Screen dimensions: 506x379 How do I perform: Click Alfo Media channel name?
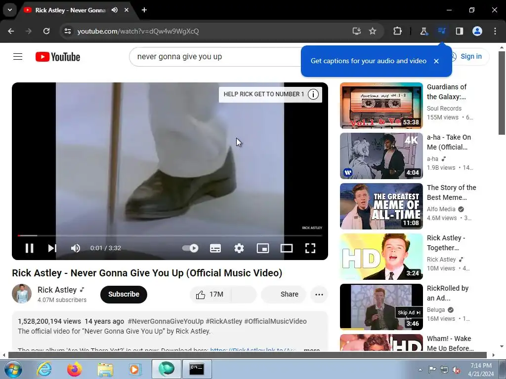[x=441, y=209]
